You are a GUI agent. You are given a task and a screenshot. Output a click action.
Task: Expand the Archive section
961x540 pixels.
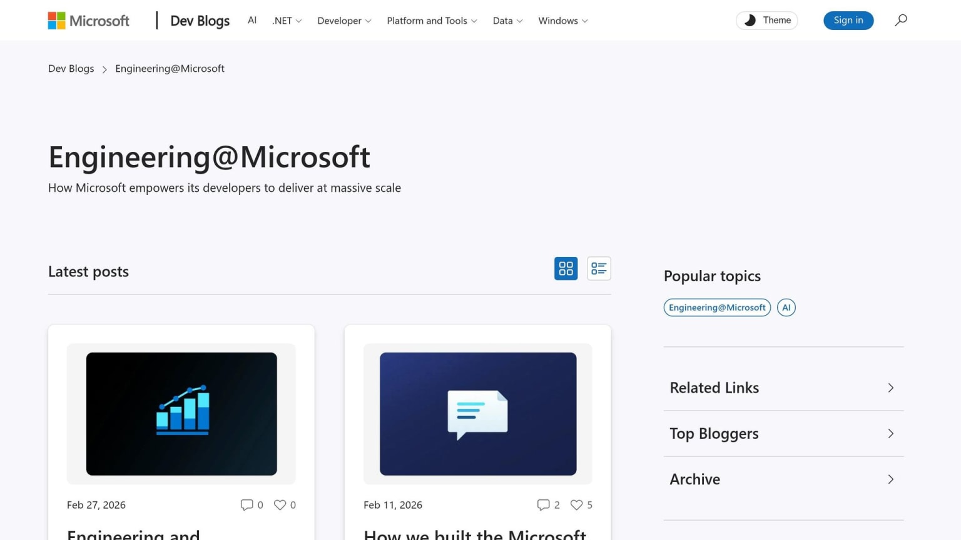(x=783, y=479)
